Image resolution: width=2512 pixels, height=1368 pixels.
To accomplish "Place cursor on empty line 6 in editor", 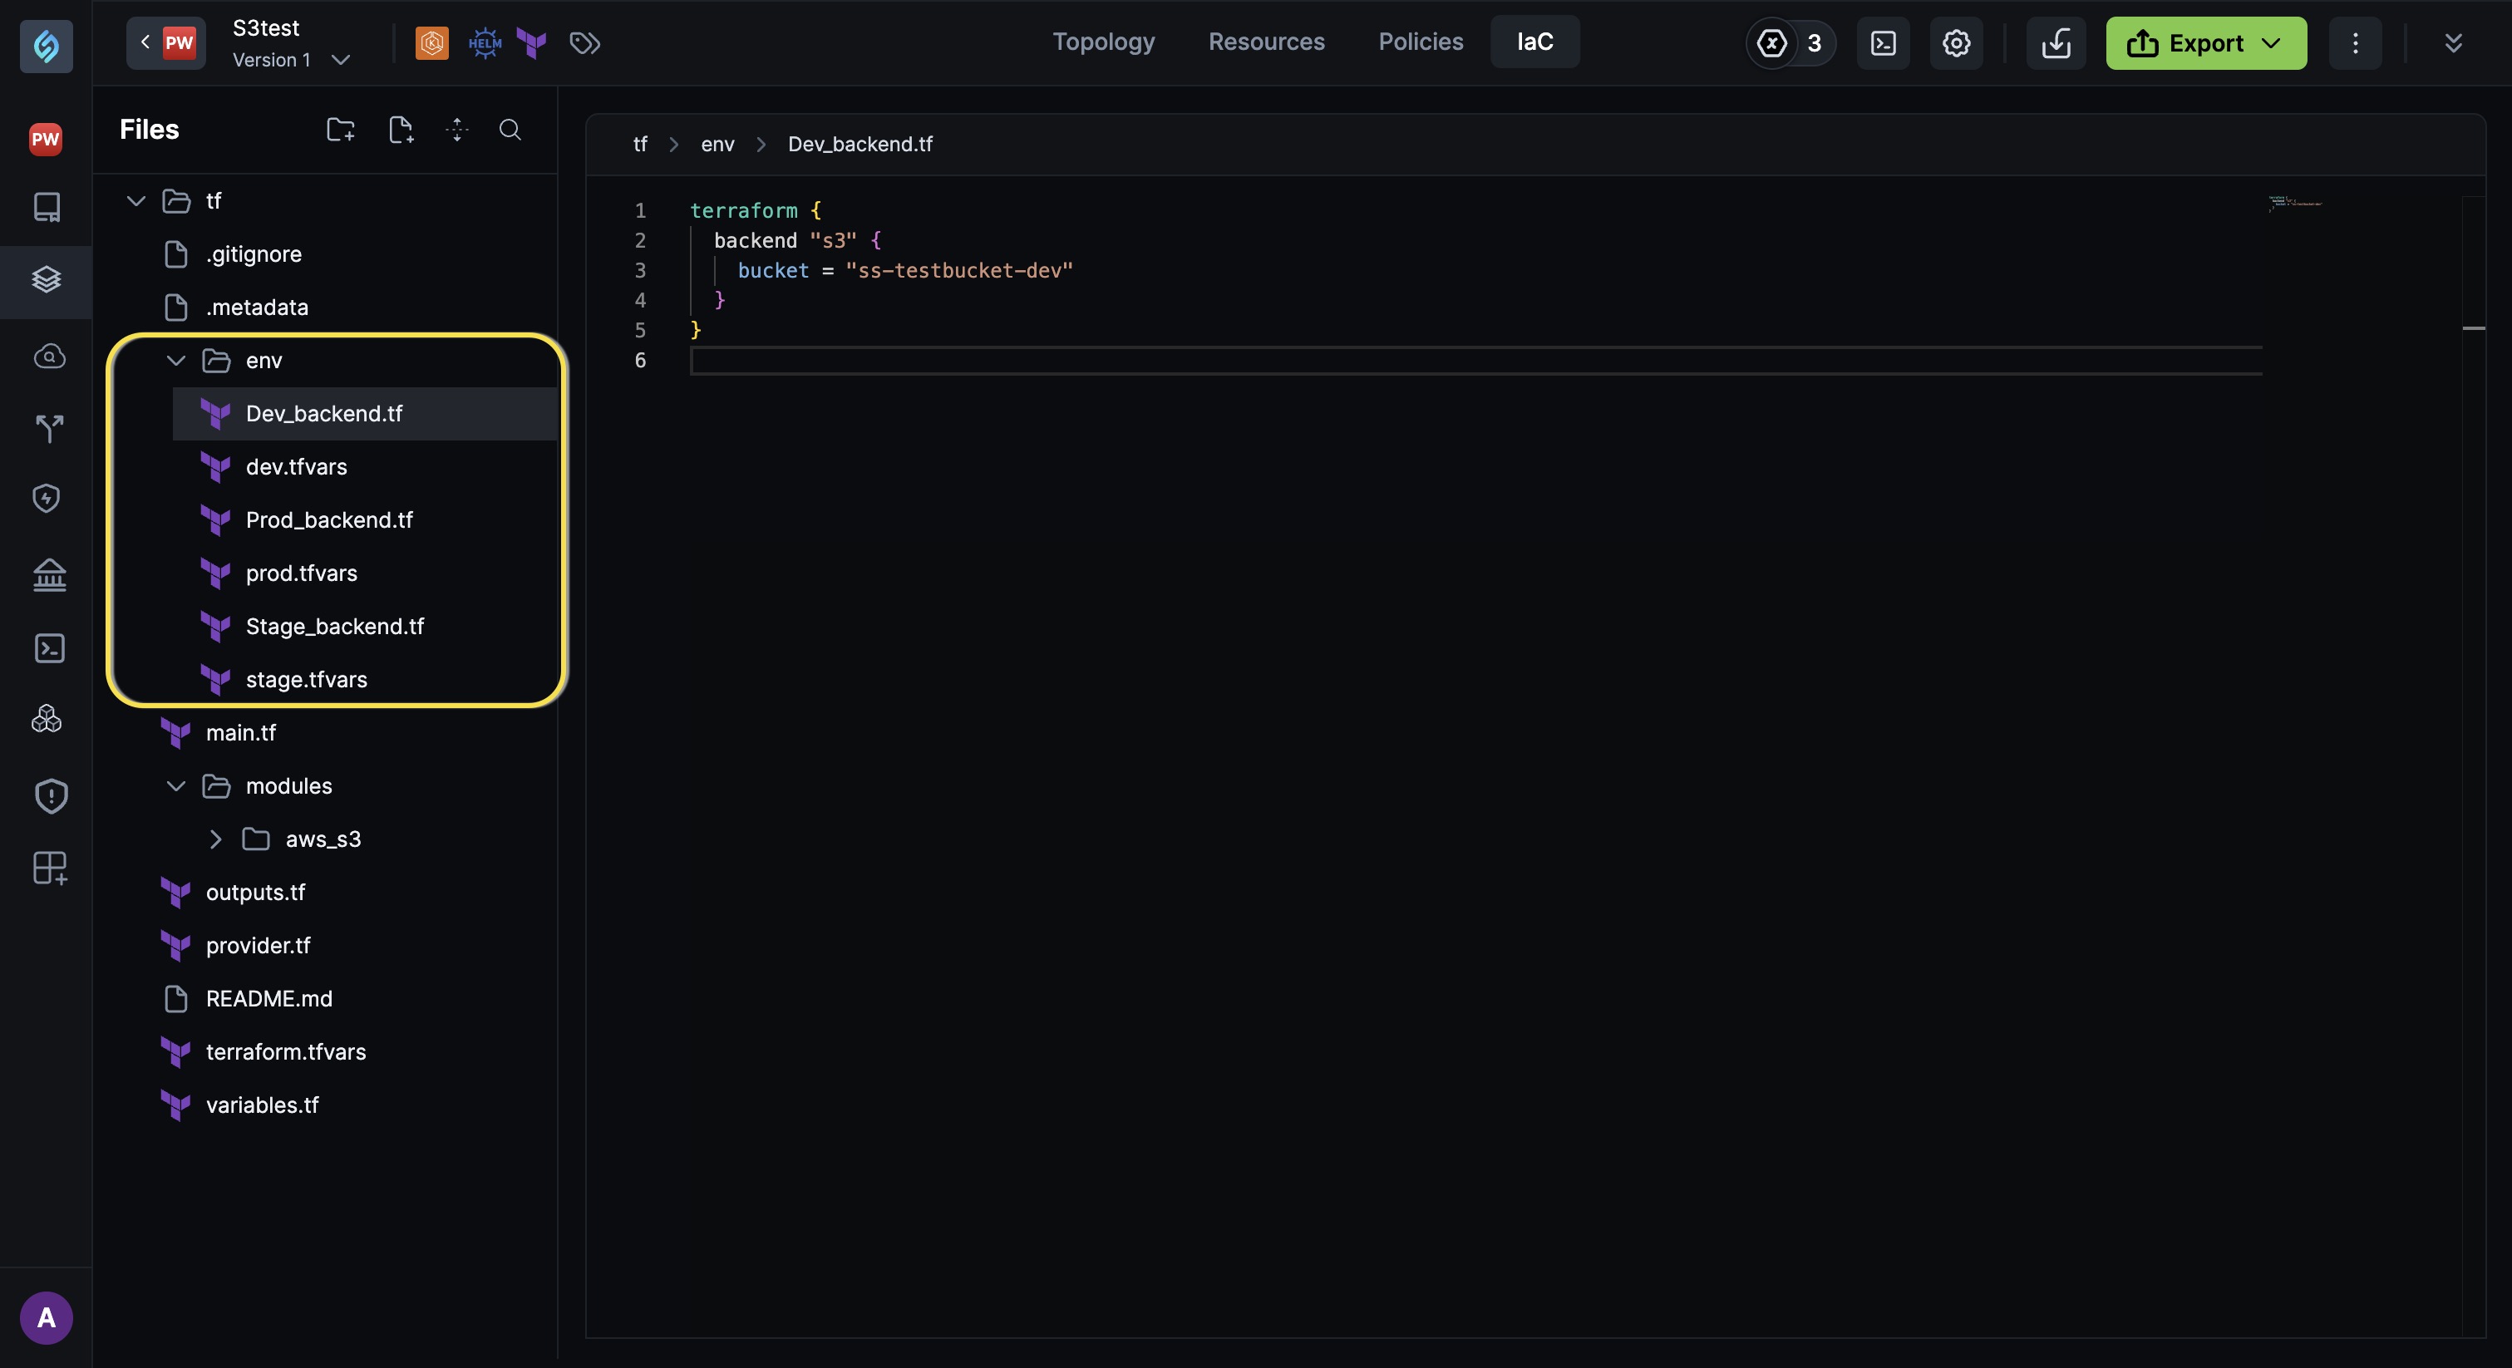I will [x=1475, y=360].
